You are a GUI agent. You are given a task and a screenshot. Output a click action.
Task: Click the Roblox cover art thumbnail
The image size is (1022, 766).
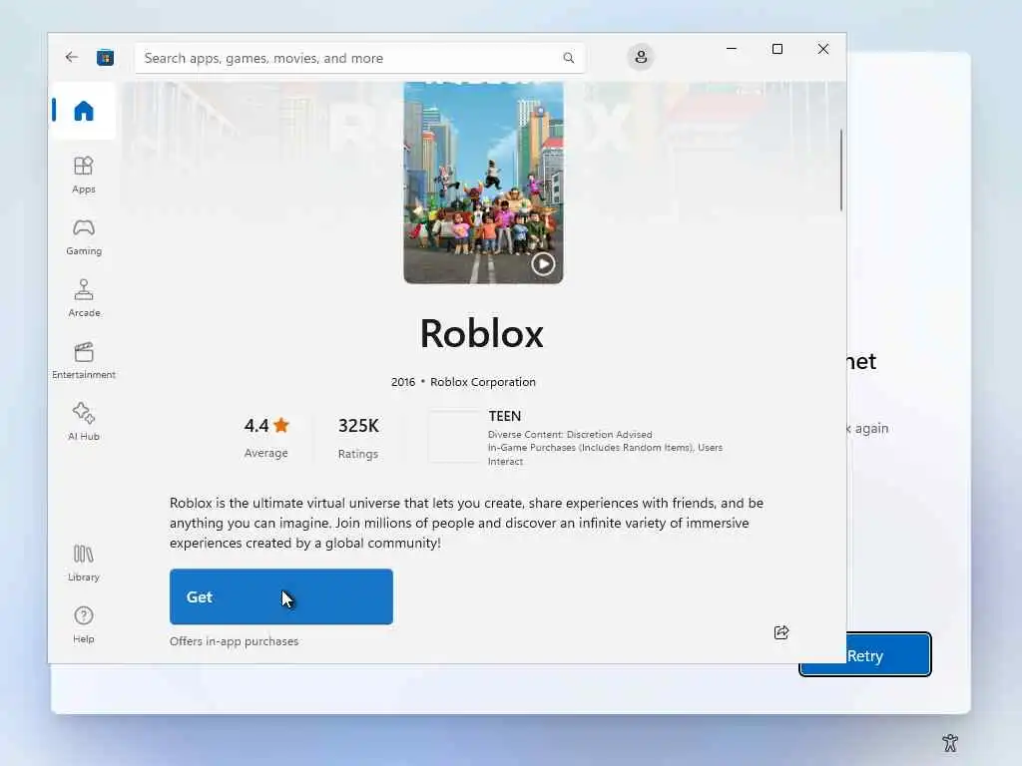click(x=483, y=184)
